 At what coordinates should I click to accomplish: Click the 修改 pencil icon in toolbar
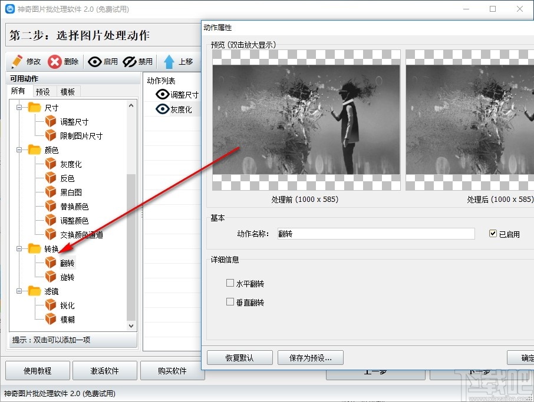tap(17, 62)
